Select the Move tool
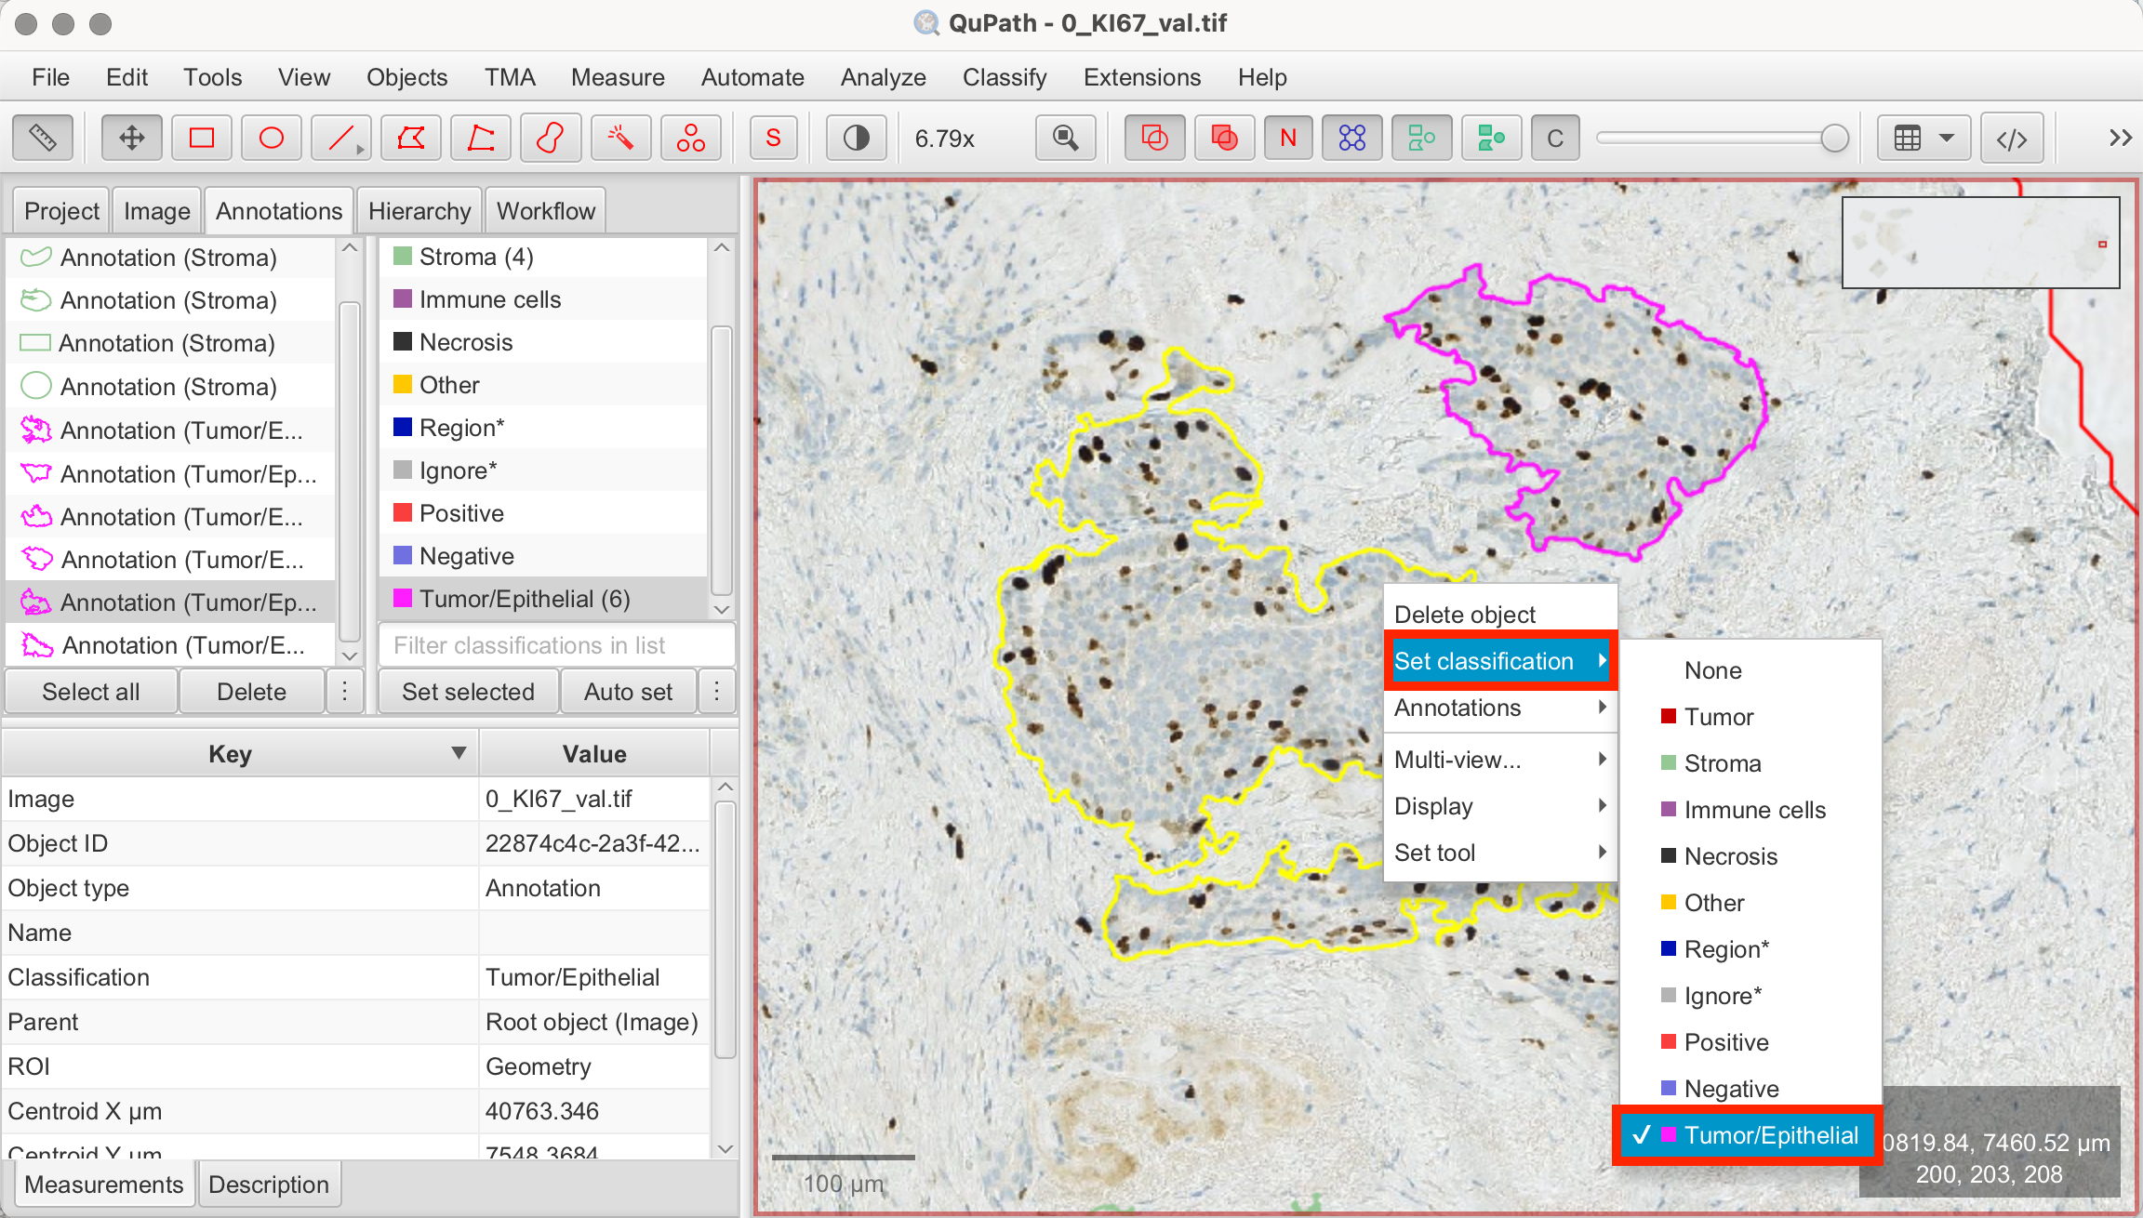The image size is (2143, 1218). pyautogui.click(x=131, y=137)
